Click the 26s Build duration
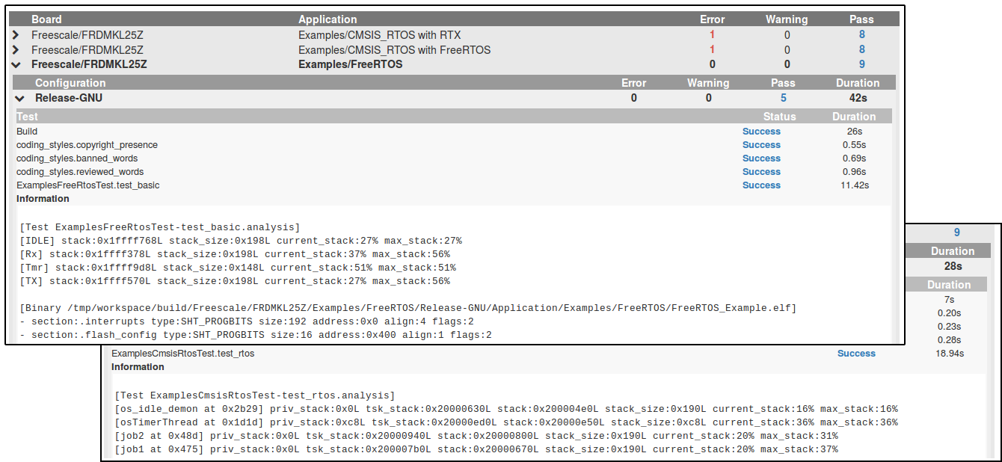Viewport: 1002px width, 462px height. tap(855, 132)
